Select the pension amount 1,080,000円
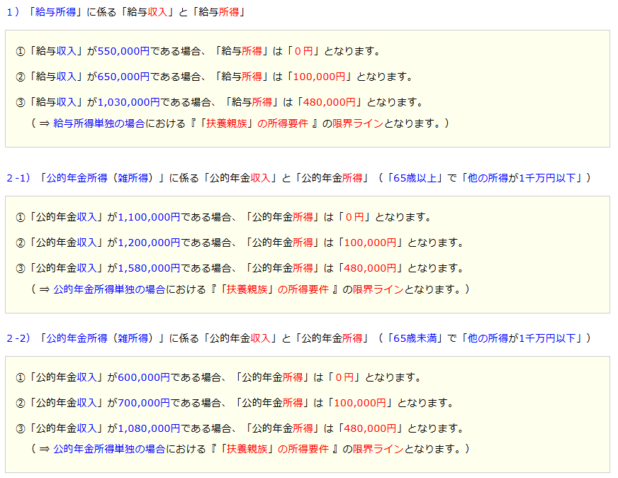This screenshot has width=618, height=478. click(149, 428)
